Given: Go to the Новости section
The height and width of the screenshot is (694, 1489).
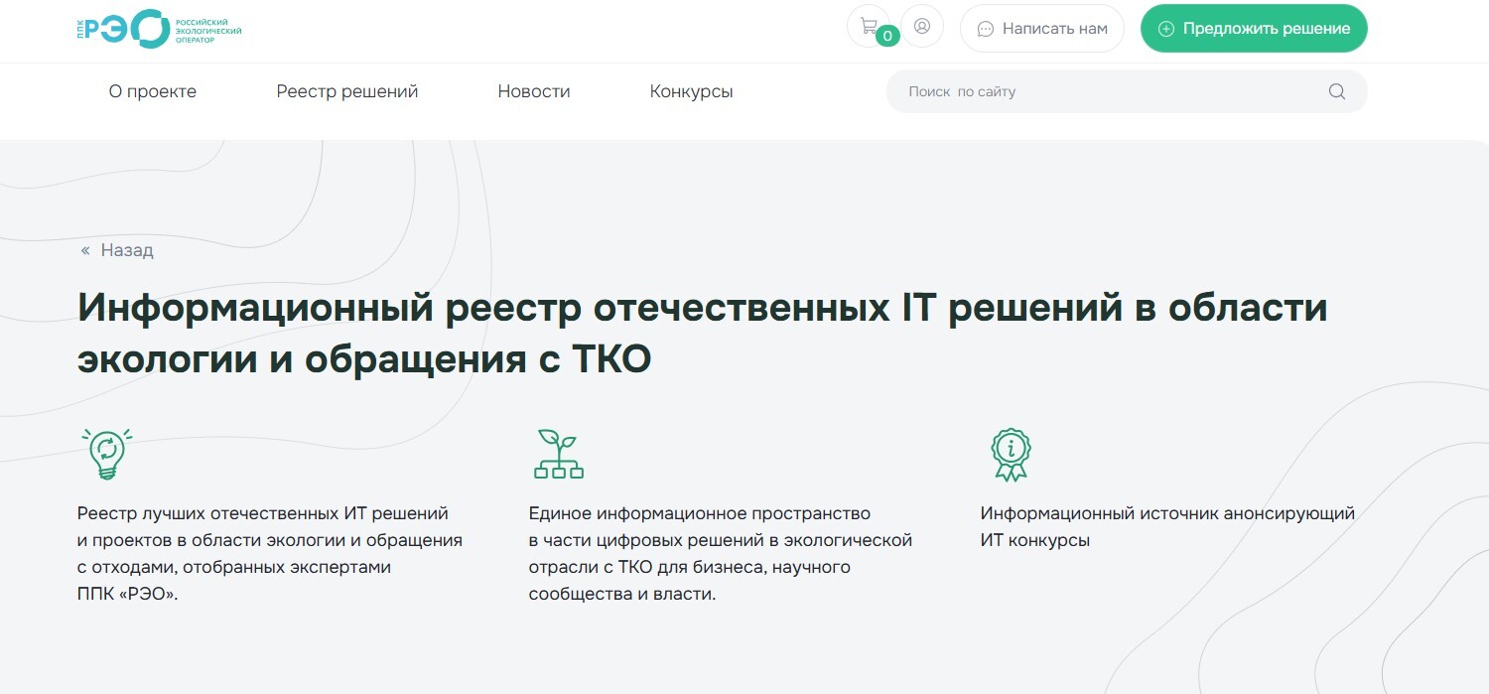Looking at the screenshot, I should pos(534,91).
